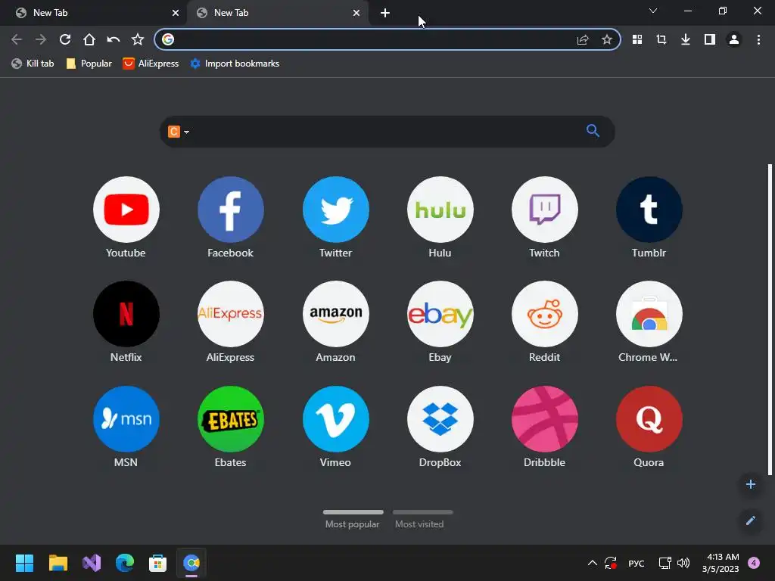Toggle the side panel icon

[x=710, y=39]
